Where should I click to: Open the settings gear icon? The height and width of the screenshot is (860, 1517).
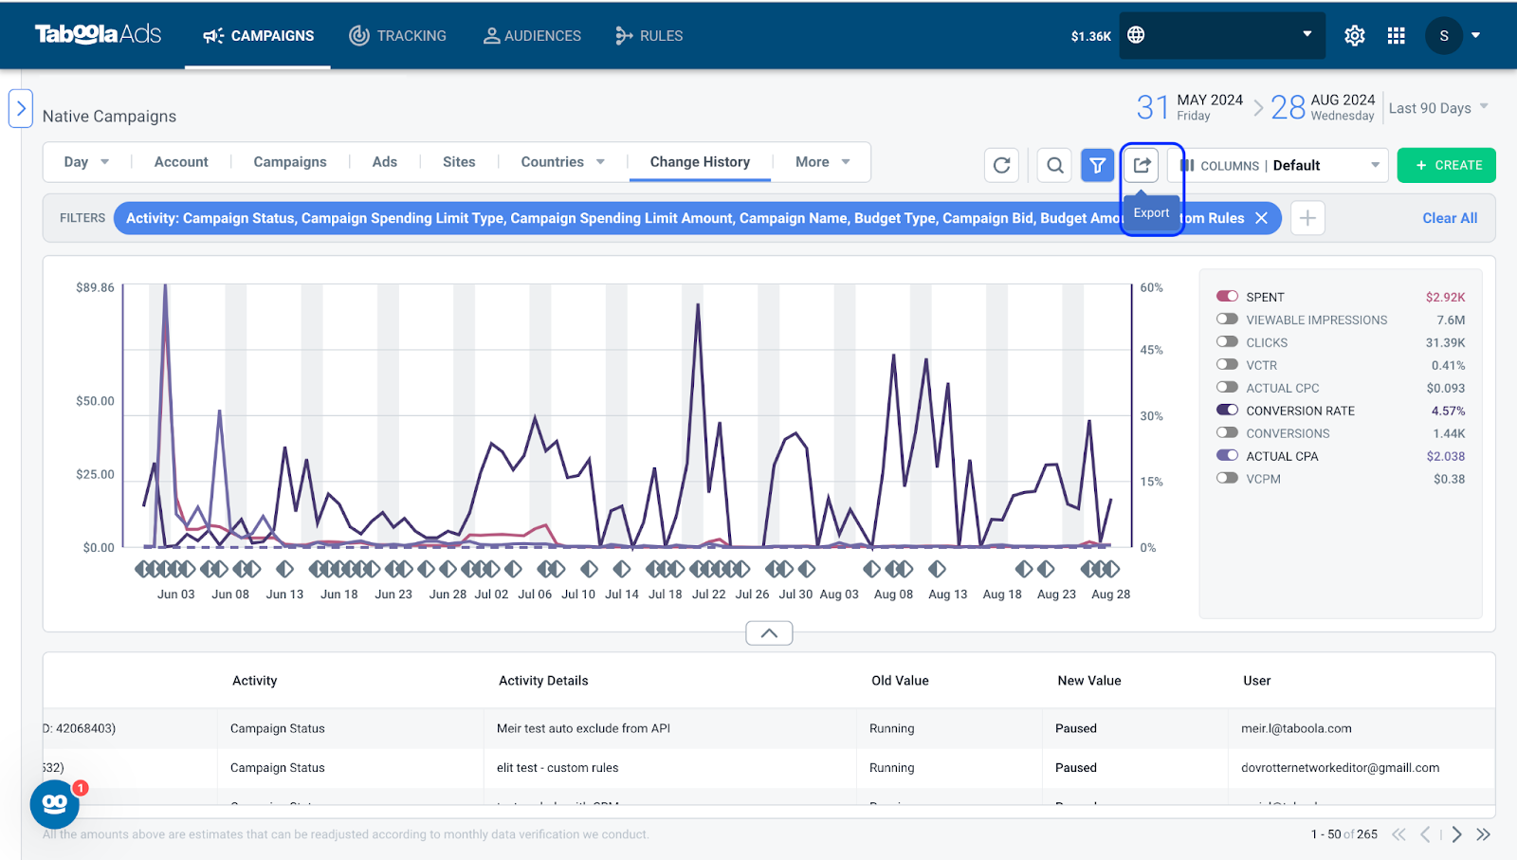coord(1355,36)
